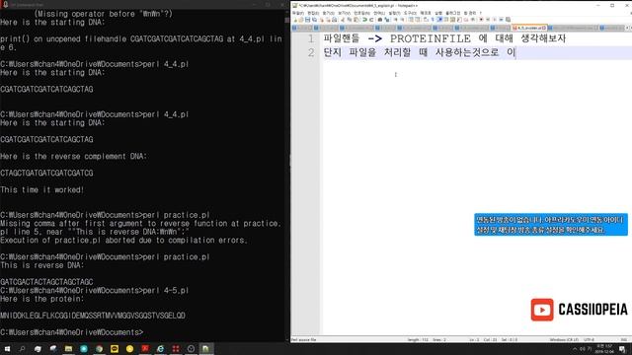The image size is (632, 355).
Task: Open the 설정(T) menu in Notepad++
Action: tap(395, 13)
